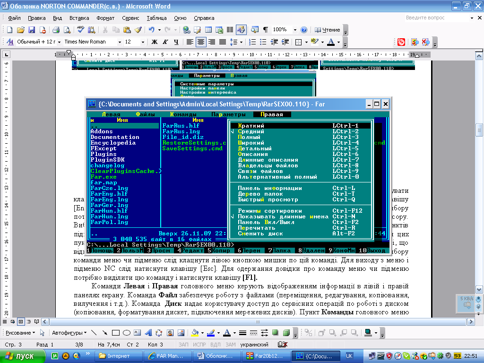
Task: Click the red FineReader icon in the toolbar
Action: [401, 42]
